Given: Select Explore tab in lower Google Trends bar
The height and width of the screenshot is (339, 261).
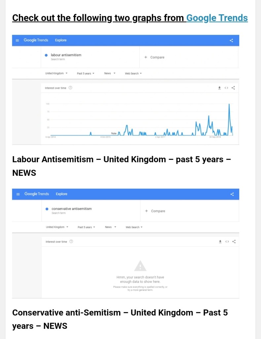Looking at the screenshot, I should click(x=61, y=194).
